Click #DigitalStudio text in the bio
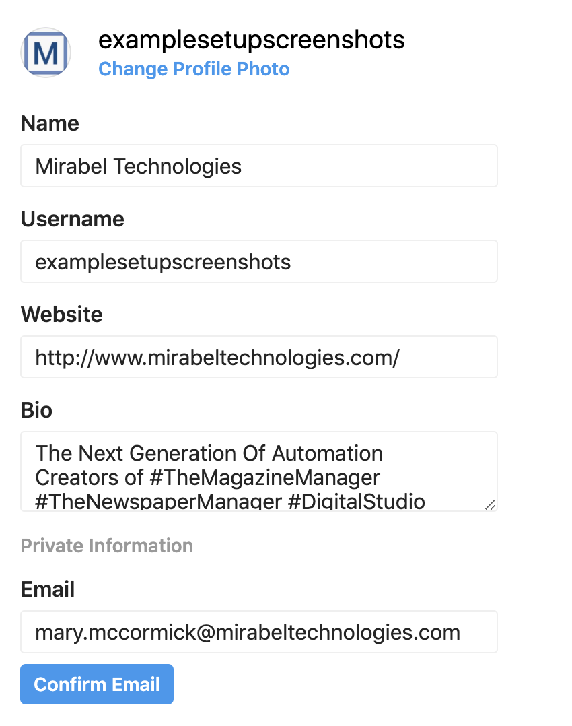Viewport: 572px width, 726px height. click(357, 502)
